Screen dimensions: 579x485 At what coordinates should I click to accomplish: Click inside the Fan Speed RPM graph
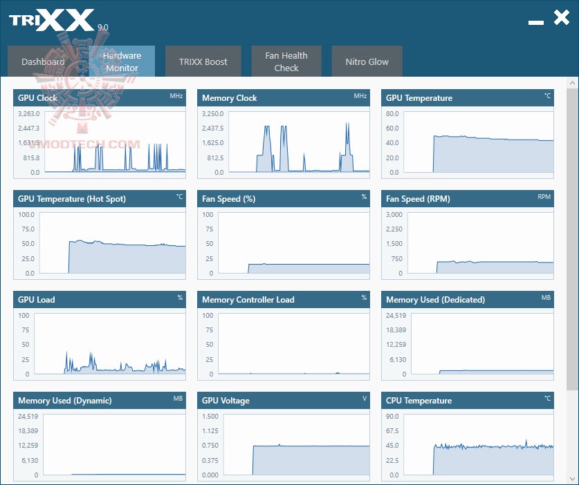point(480,242)
